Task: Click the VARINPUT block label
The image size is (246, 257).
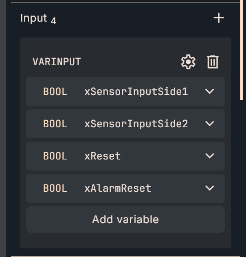Action: coord(57,62)
